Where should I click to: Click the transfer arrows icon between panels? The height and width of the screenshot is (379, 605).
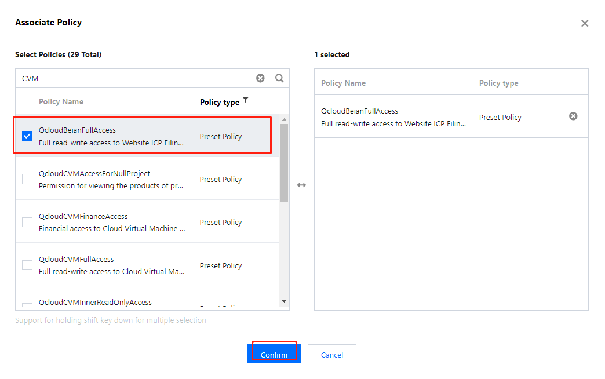301,185
